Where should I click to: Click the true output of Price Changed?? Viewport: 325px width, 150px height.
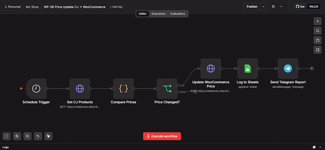coord(177,85)
